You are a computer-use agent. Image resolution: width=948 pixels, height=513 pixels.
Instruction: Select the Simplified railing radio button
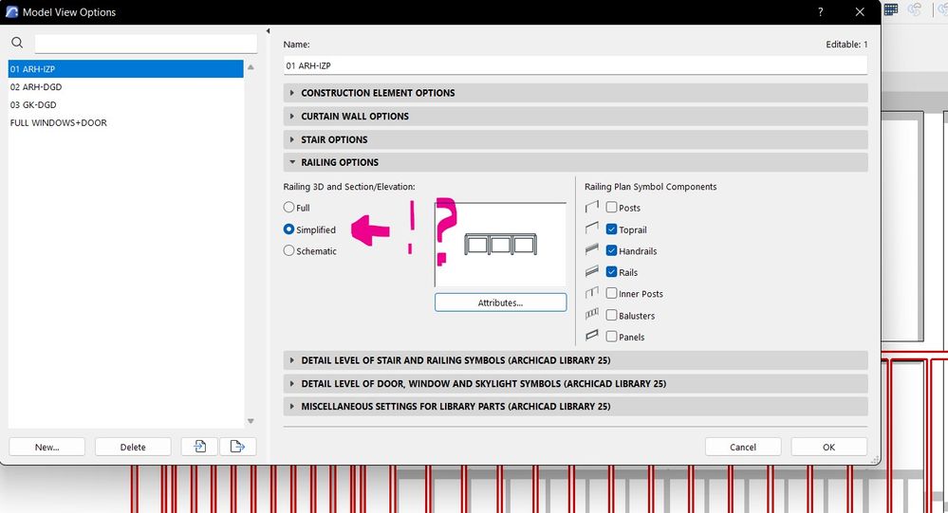pyautogui.click(x=289, y=229)
